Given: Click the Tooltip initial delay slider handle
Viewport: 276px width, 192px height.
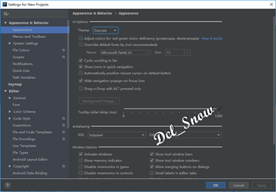Looking at the screenshot, I should pyautogui.click(x=218, y=108).
